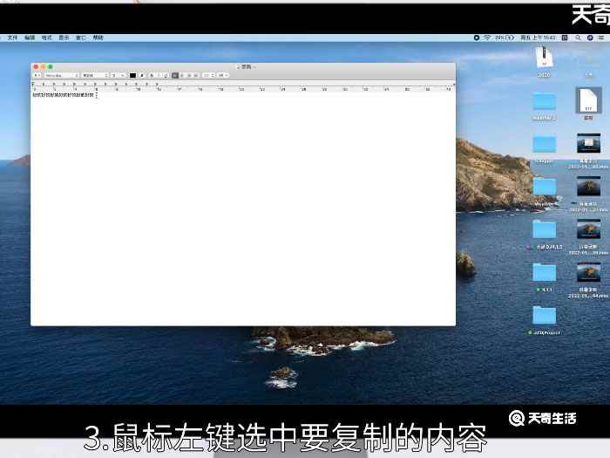Open Notification Center from the menu bar
The height and width of the screenshot is (458, 610).
pos(601,38)
